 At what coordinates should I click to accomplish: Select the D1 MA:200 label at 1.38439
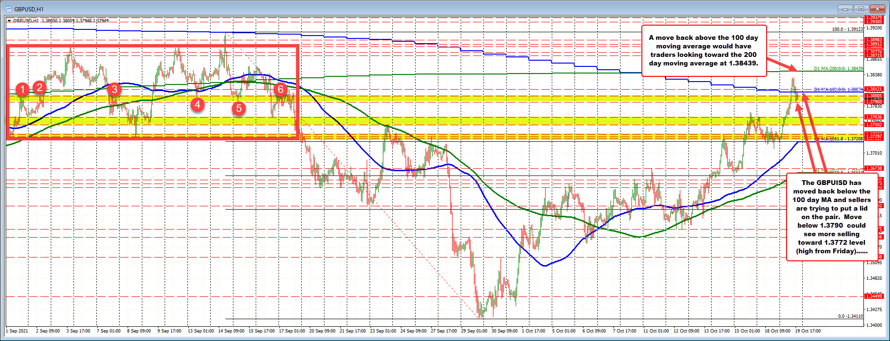tap(838, 69)
